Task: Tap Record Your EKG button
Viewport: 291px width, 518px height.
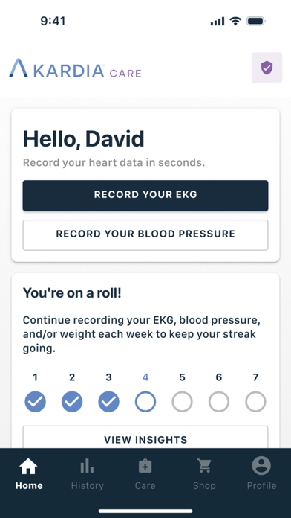Action: pyautogui.click(x=145, y=195)
